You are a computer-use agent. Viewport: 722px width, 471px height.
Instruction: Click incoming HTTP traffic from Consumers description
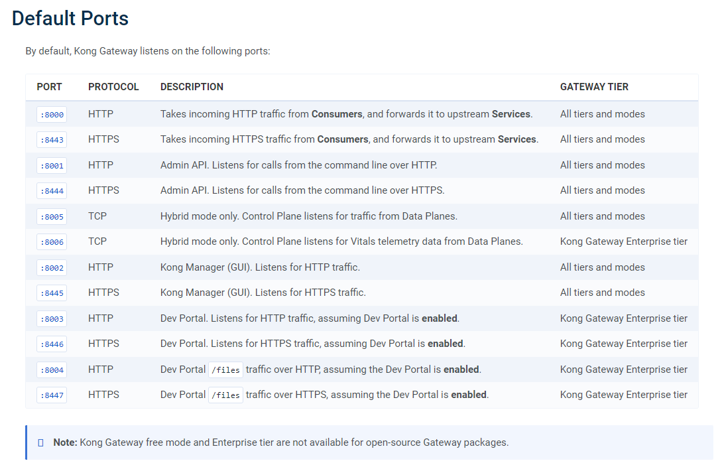click(346, 114)
